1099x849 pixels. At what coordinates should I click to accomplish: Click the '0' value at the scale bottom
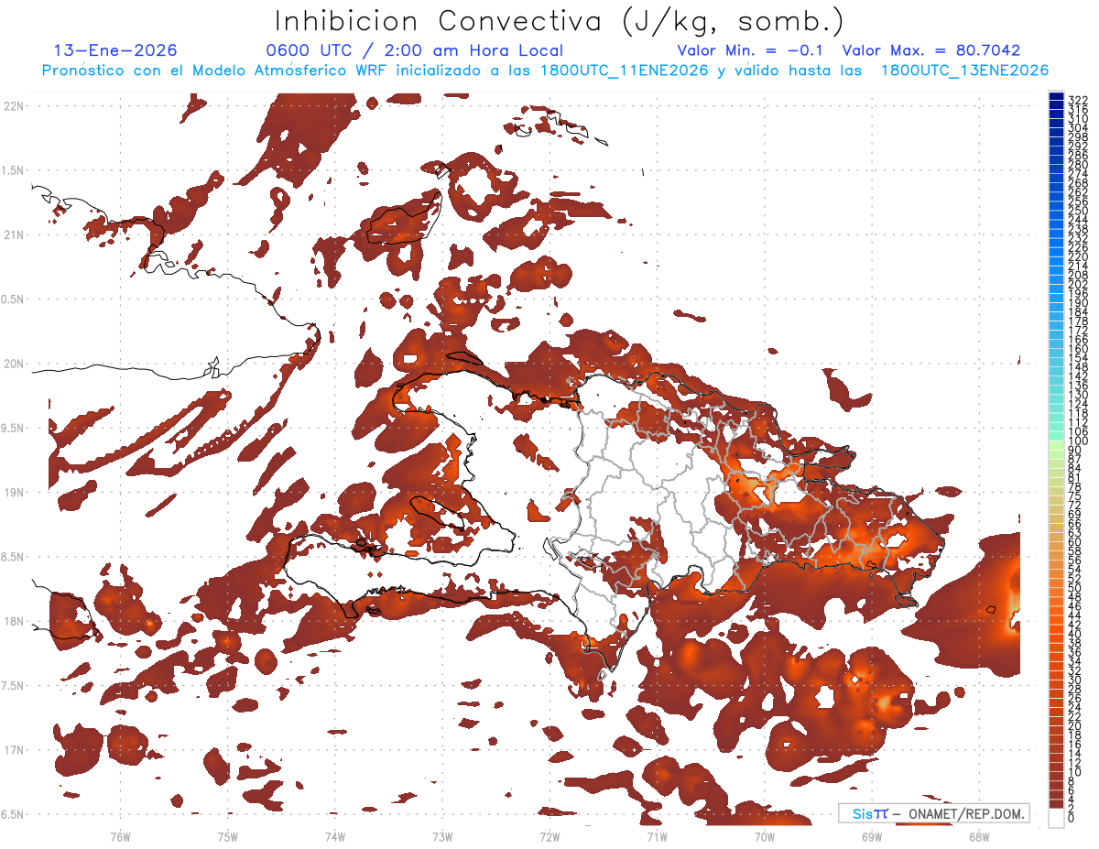click(x=1072, y=818)
